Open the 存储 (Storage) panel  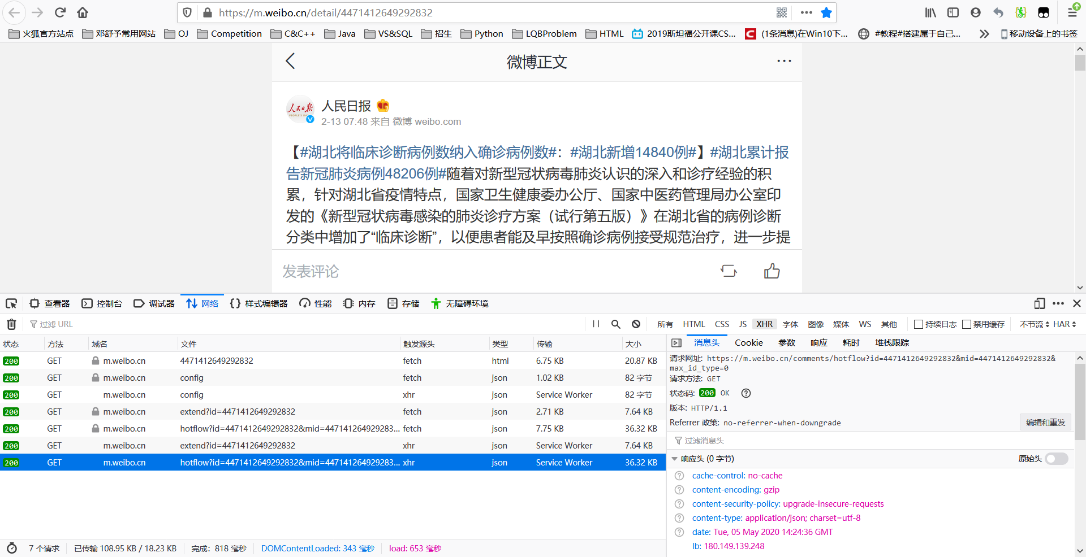click(403, 303)
